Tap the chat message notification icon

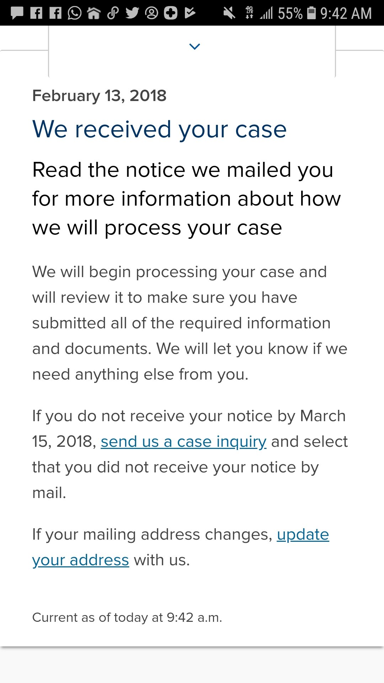[x=17, y=13]
